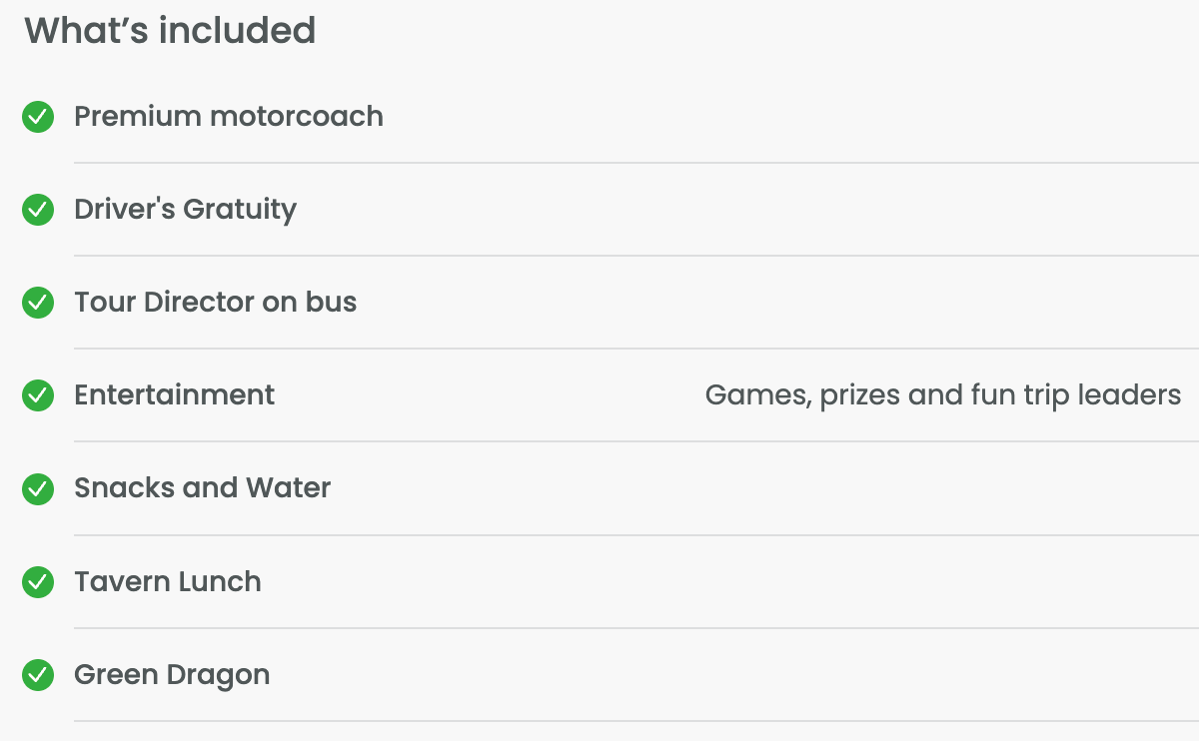
Task: Click the Entertainment row's green check icon
Action: [x=38, y=395]
